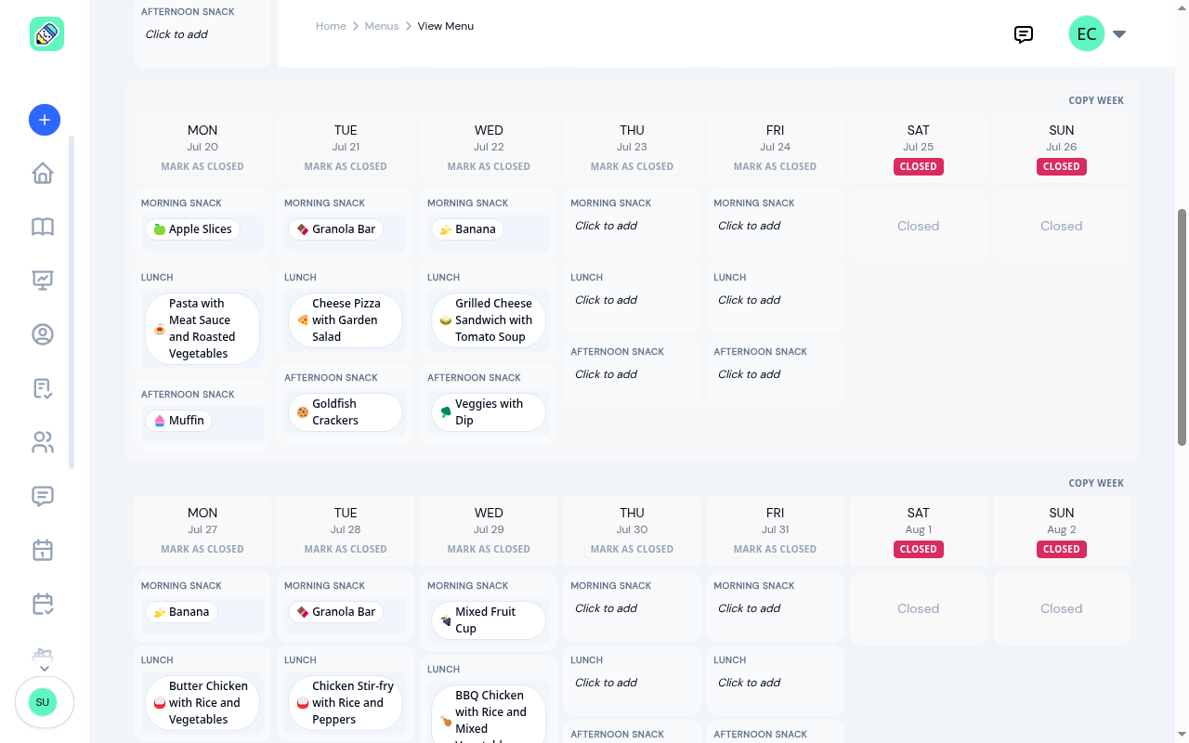Screen dimensions: 1189x743
Task: Open Cheese Pizza with Garden Salad item
Action: coord(346,320)
